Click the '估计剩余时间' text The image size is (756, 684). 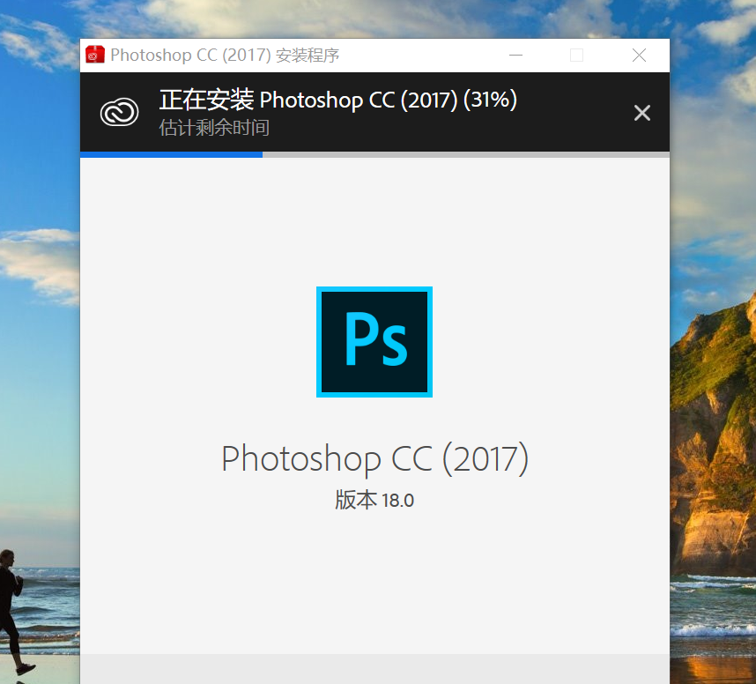(x=214, y=128)
